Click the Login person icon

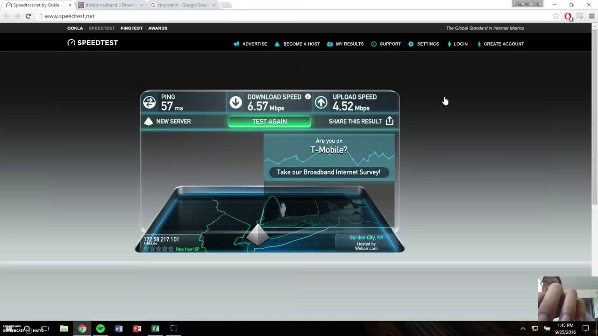click(449, 44)
